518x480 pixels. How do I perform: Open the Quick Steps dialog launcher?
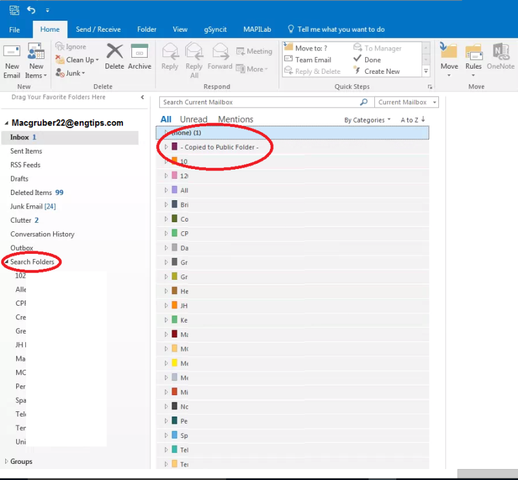(430, 87)
